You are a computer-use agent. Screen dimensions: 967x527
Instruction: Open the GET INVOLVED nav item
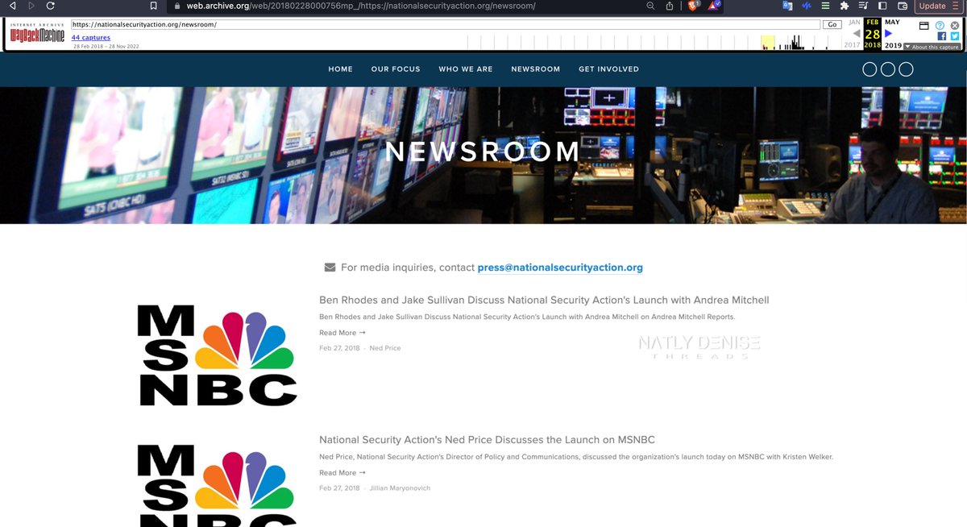(x=608, y=69)
